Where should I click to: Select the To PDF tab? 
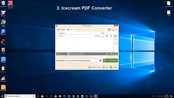70,30
